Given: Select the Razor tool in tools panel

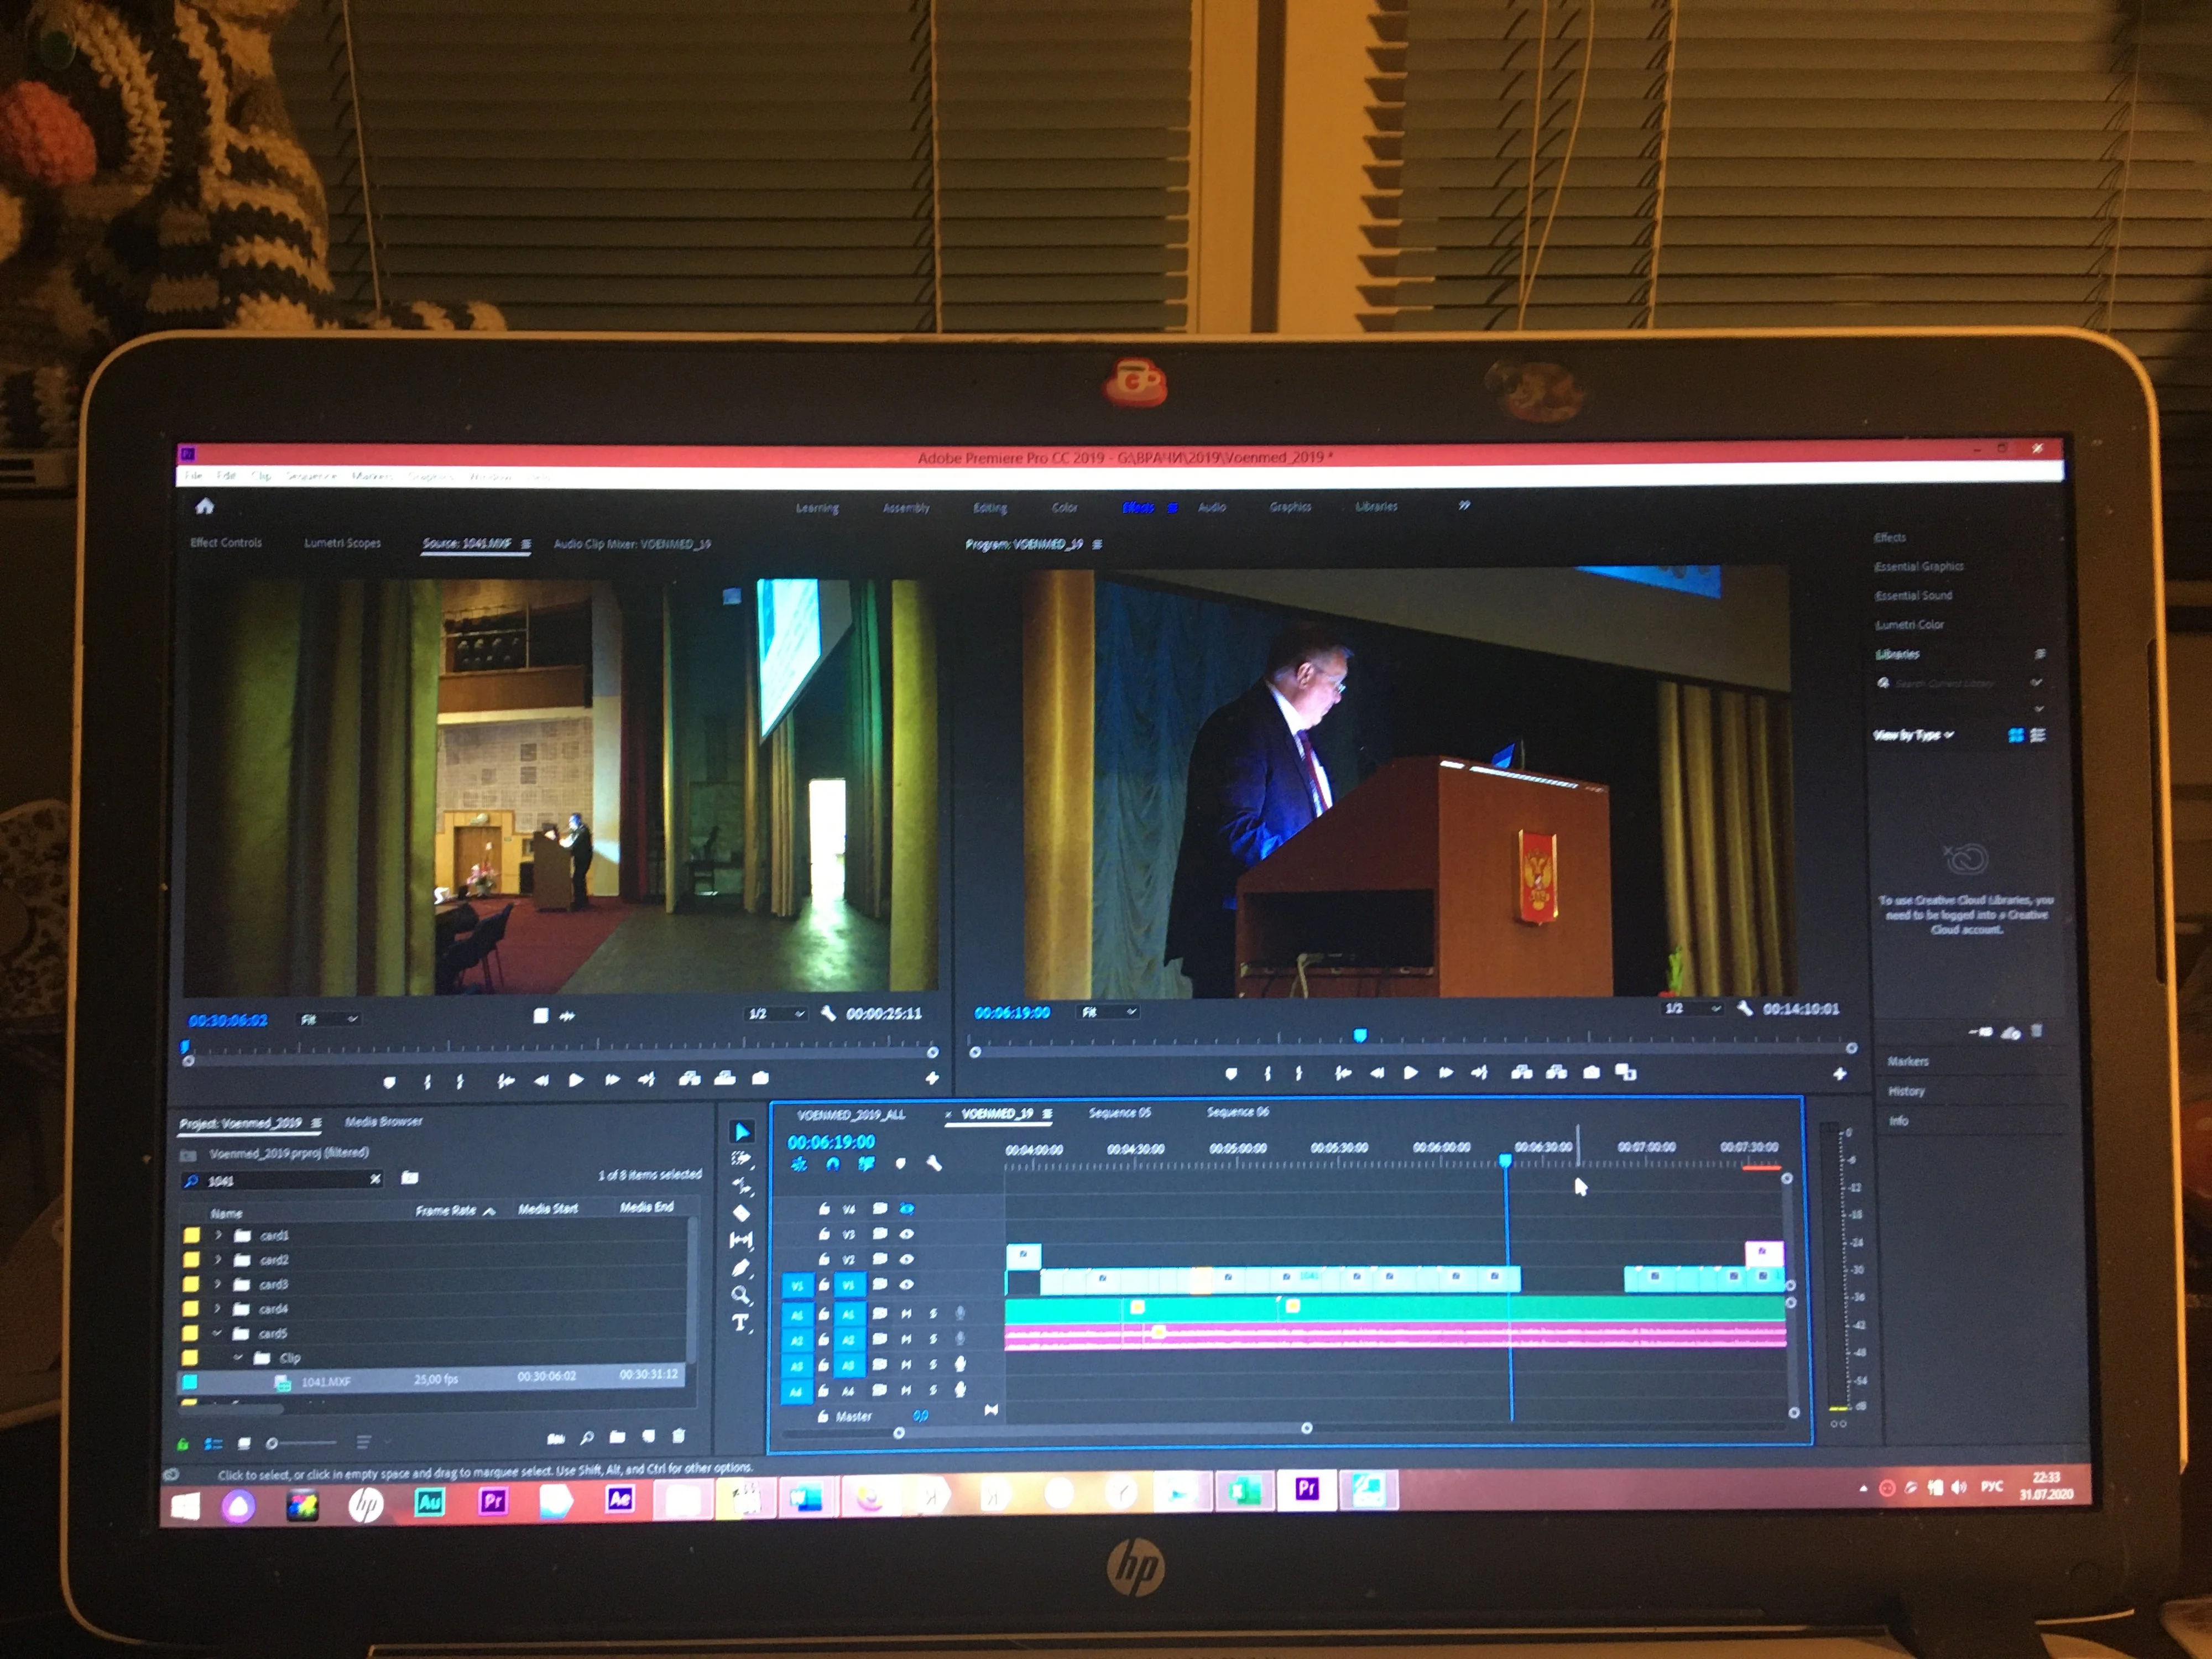Looking at the screenshot, I should coord(741,1213).
